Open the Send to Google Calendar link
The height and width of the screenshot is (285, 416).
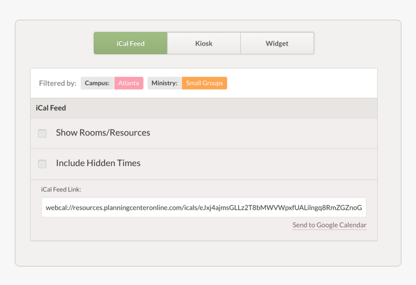[329, 225]
